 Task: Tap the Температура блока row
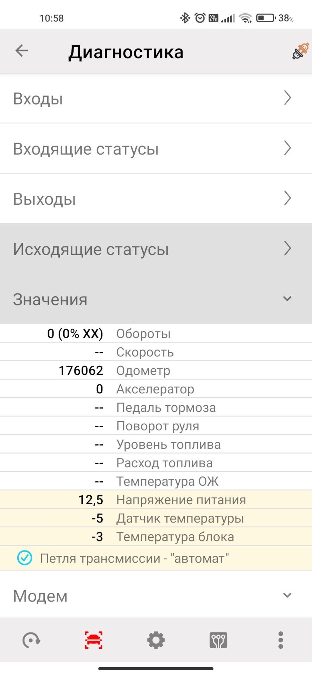pyautogui.click(x=156, y=537)
